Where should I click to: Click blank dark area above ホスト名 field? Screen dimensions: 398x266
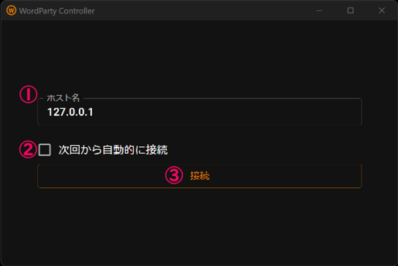199,56
